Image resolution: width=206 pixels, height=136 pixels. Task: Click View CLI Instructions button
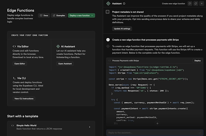[24, 99]
